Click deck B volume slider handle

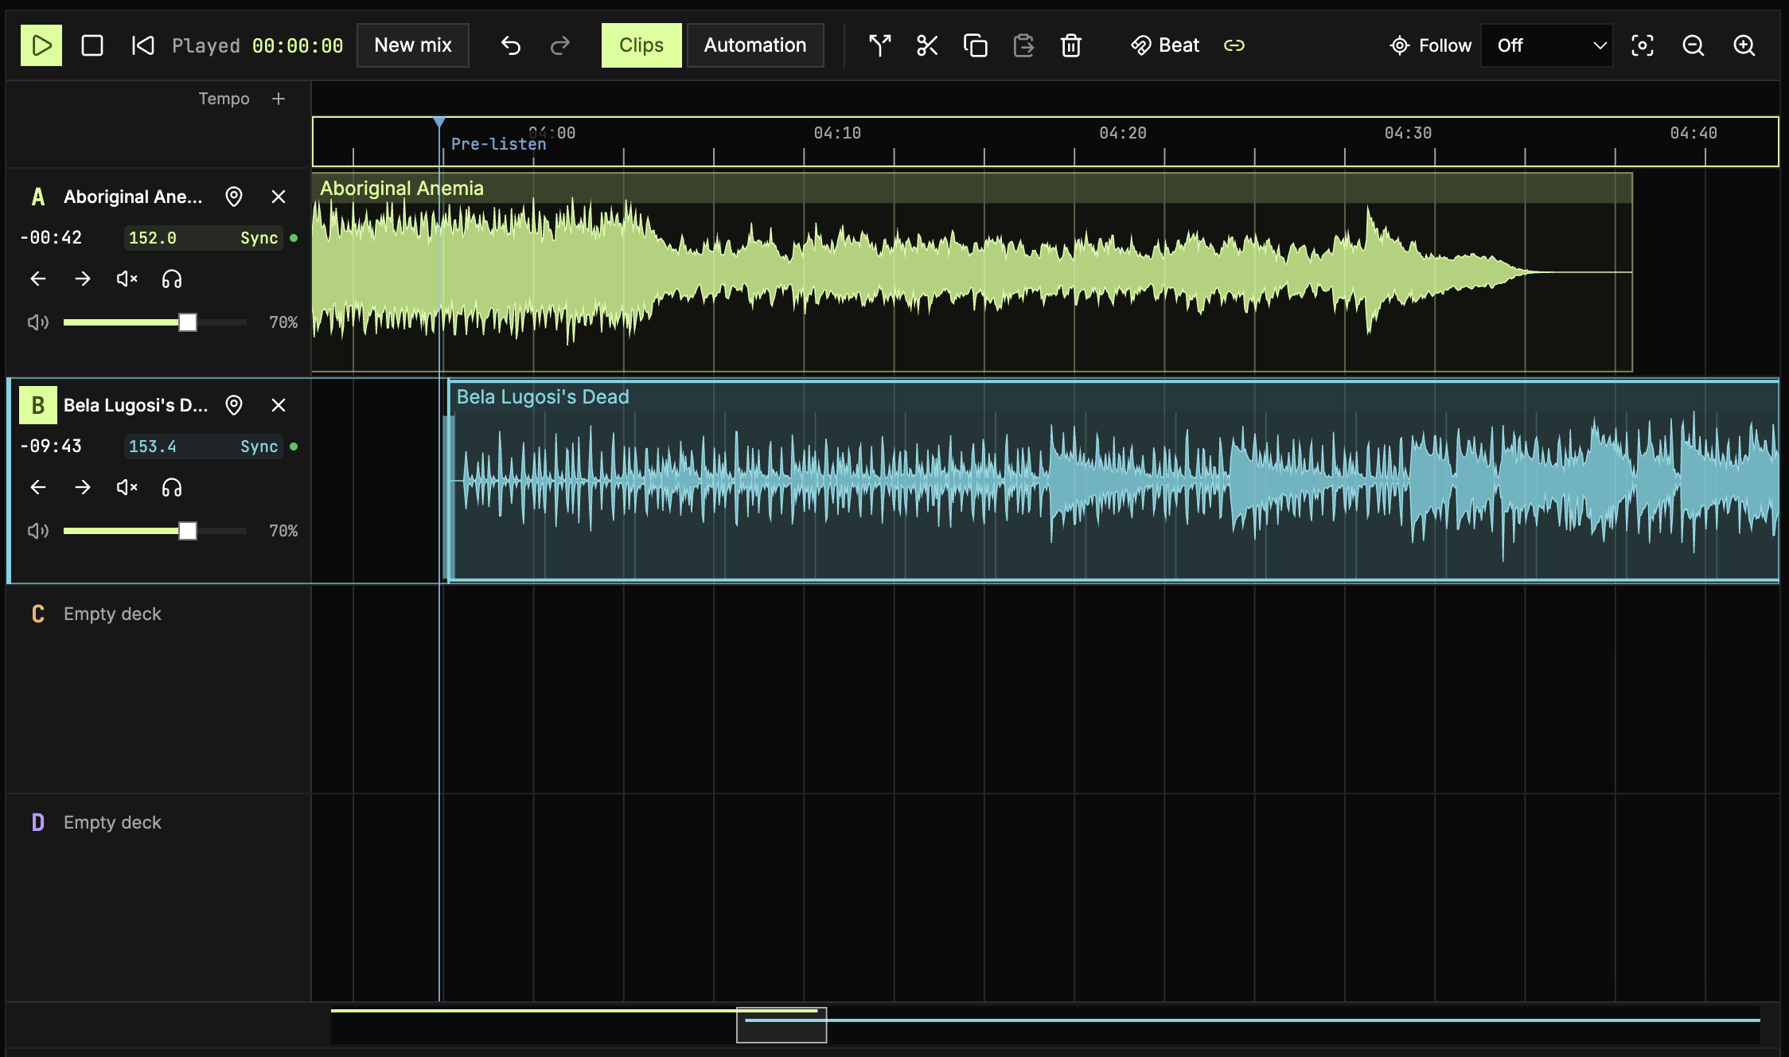188,531
